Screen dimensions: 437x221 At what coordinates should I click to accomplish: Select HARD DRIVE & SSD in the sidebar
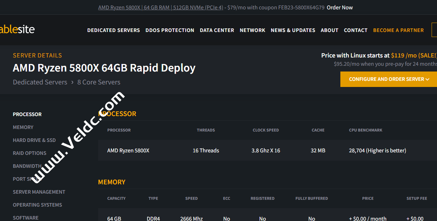tap(34, 140)
